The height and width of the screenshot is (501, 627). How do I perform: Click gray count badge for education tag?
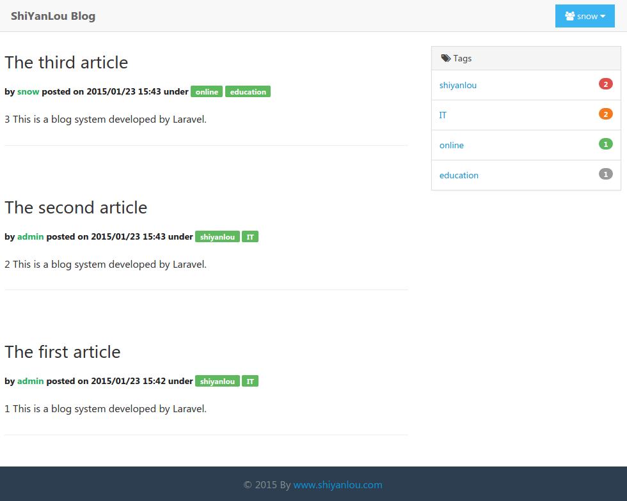[605, 174]
